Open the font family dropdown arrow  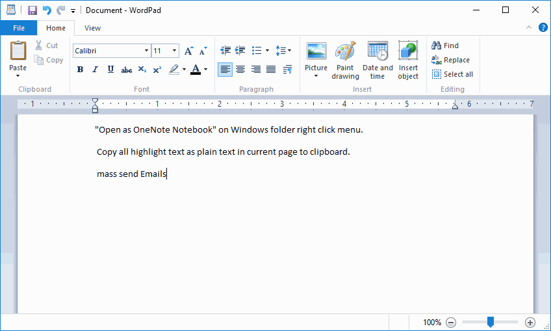(x=147, y=51)
